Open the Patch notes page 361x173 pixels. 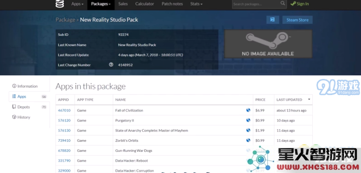(x=172, y=4)
